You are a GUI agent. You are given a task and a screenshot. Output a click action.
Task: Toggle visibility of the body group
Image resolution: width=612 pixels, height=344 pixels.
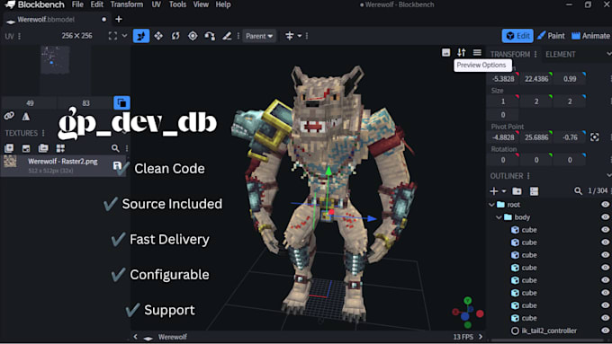tap(606, 217)
